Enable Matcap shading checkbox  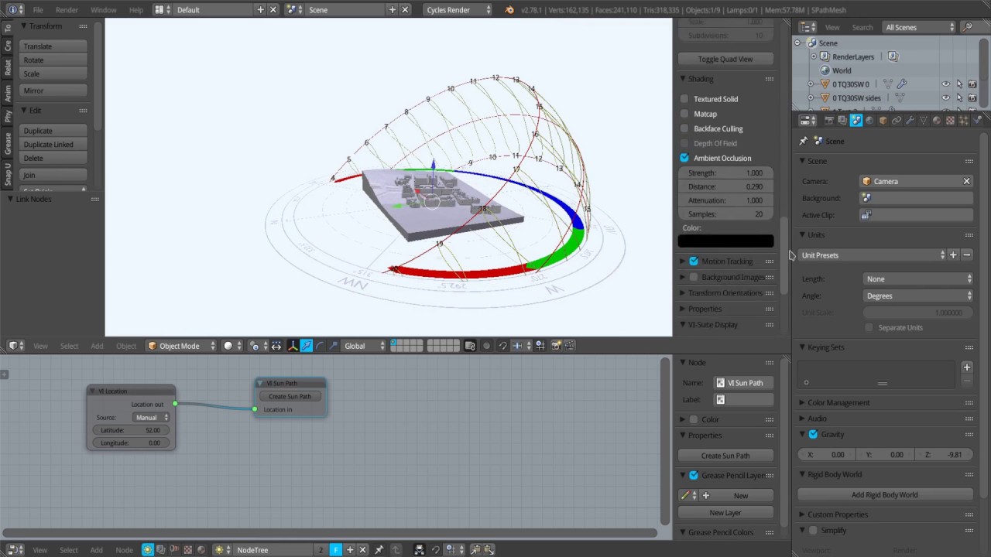coord(684,114)
